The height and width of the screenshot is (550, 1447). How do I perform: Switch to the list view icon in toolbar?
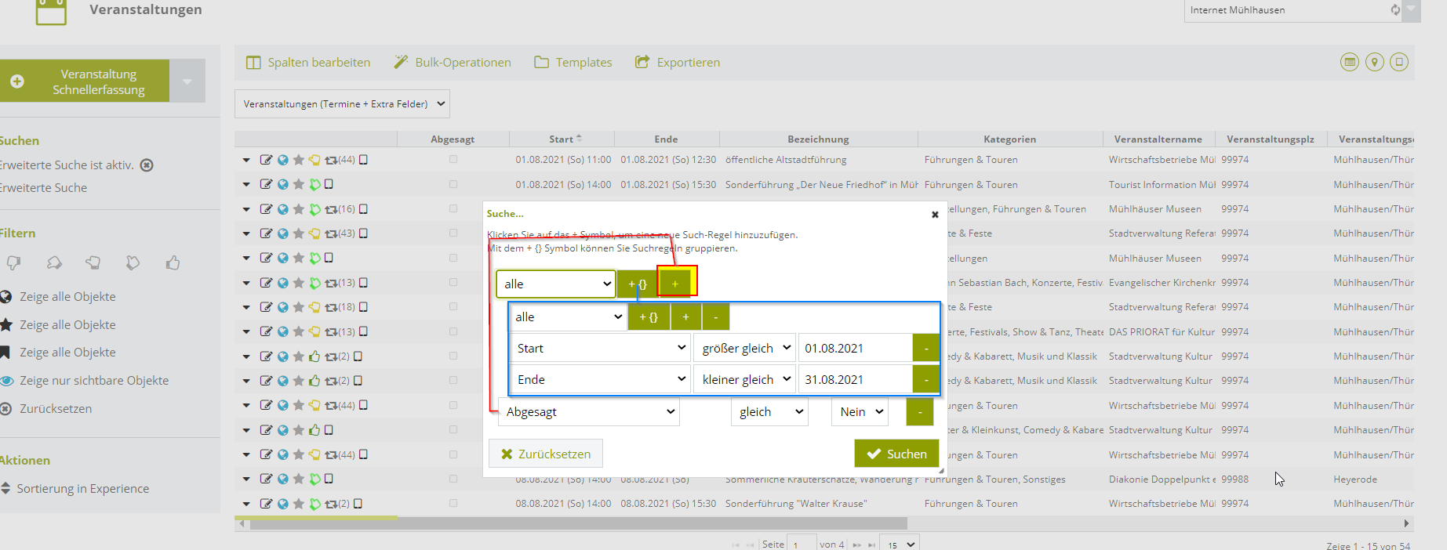[x=1349, y=62]
